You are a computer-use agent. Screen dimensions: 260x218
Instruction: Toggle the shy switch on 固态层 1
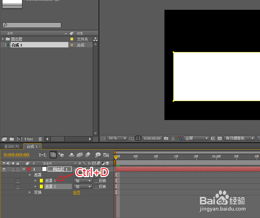pyautogui.click(x=75, y=169)
